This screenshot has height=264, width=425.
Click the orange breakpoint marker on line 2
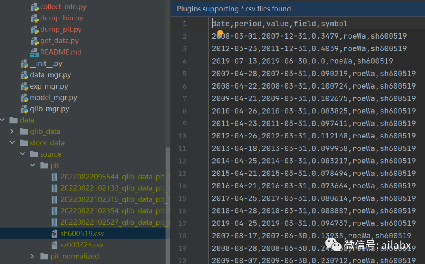tap(220, 33)
